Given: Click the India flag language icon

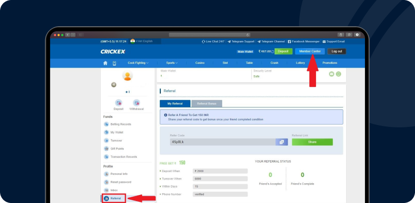Looking at the screenshot, I should pos(133,41).
